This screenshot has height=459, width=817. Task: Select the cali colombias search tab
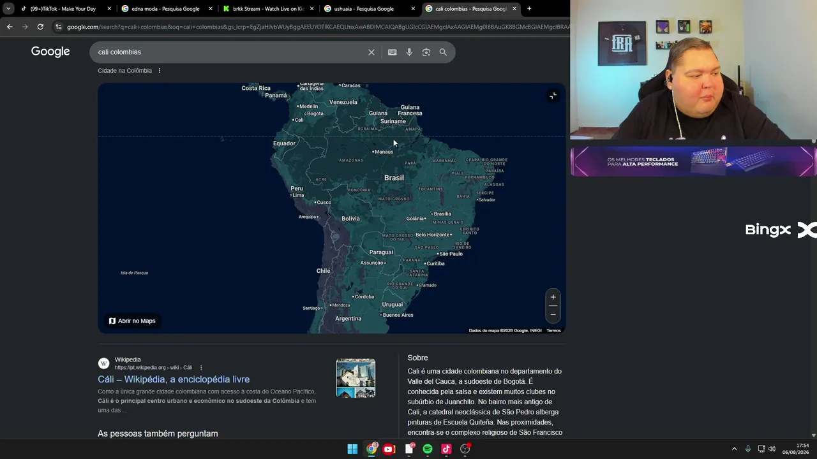[x=470, y=9]
